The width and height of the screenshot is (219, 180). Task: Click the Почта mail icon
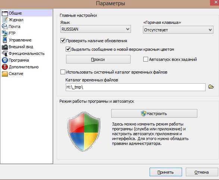point(4,27)
